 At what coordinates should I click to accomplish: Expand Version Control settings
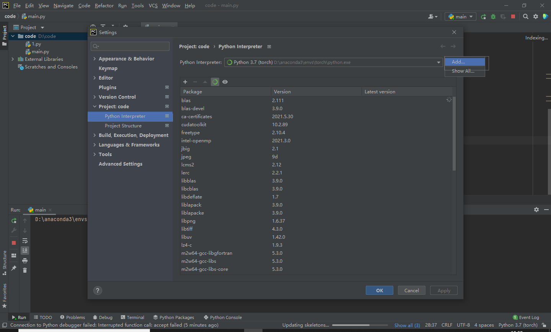117,97
